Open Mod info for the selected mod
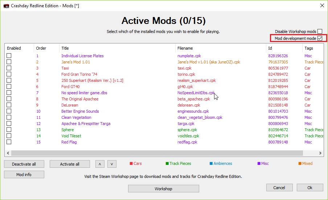Image resolution: width=328 pixels, height=200 pixels. [x=24, y=175]
